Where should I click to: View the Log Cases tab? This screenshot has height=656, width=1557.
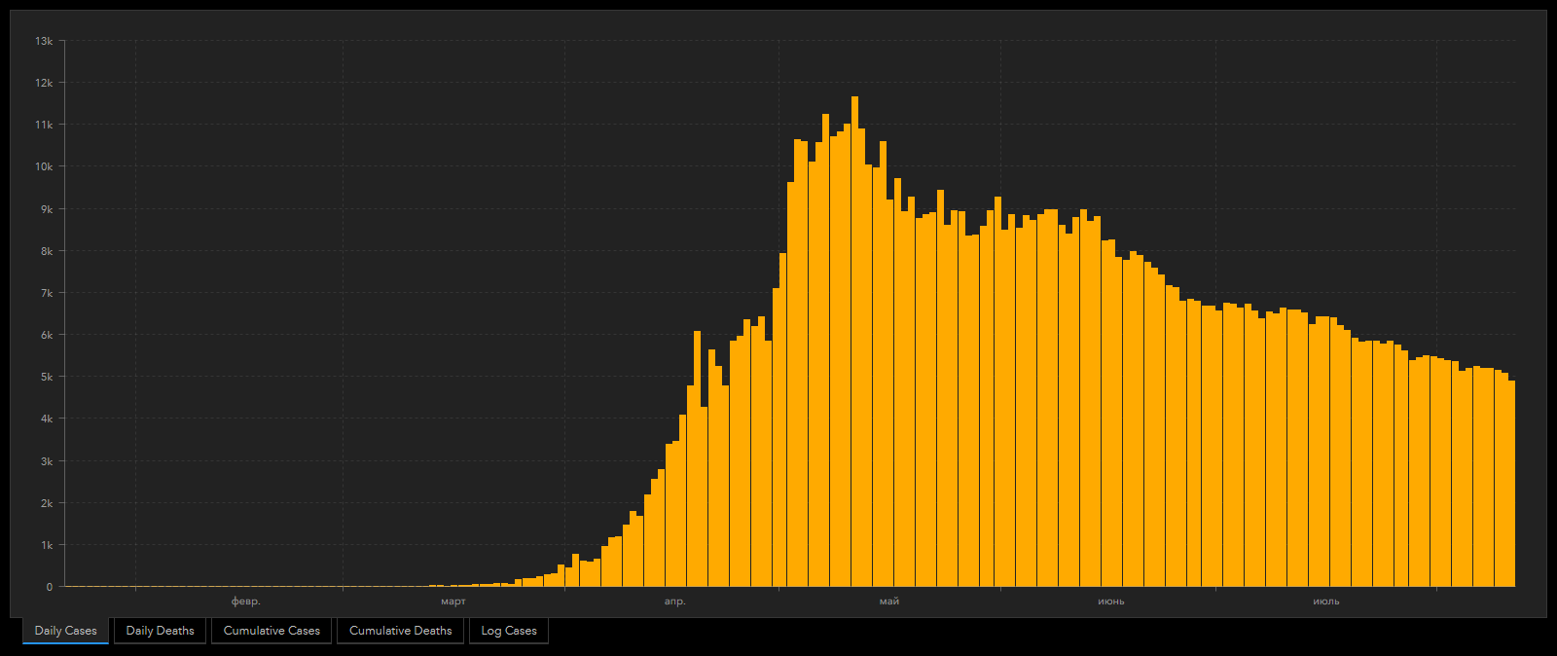(x=509, y=631)
